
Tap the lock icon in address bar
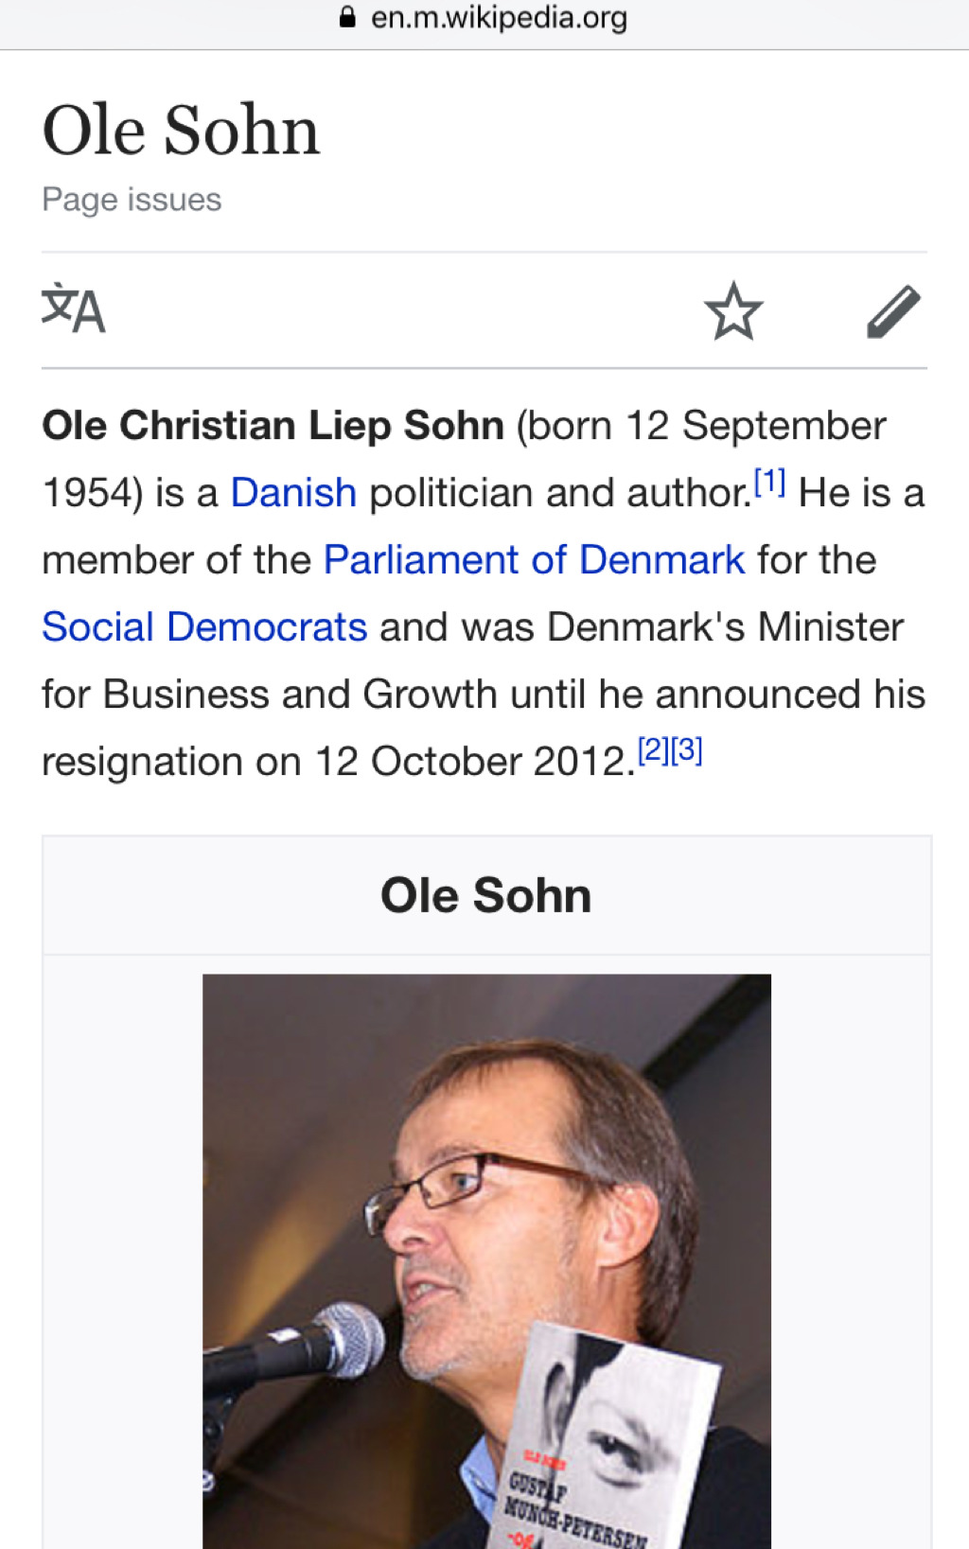(347, 17)
